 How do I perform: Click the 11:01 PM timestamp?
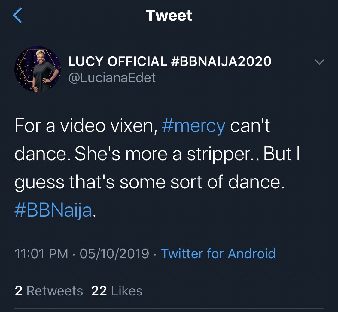(x=41, y=254)
